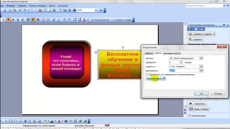This screenshot has width=230, height=129.
Task: Open the Конструктор design pane
Action: coord(100,20)
